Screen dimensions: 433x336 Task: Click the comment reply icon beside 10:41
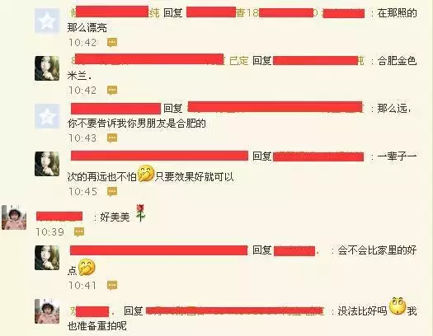click(x=112, y=285)
